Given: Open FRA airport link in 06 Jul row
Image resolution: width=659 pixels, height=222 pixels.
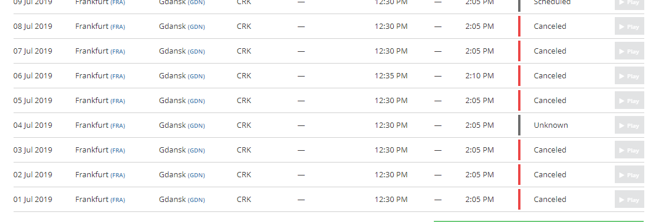Looking at the screenshot, I should (118, 77).
